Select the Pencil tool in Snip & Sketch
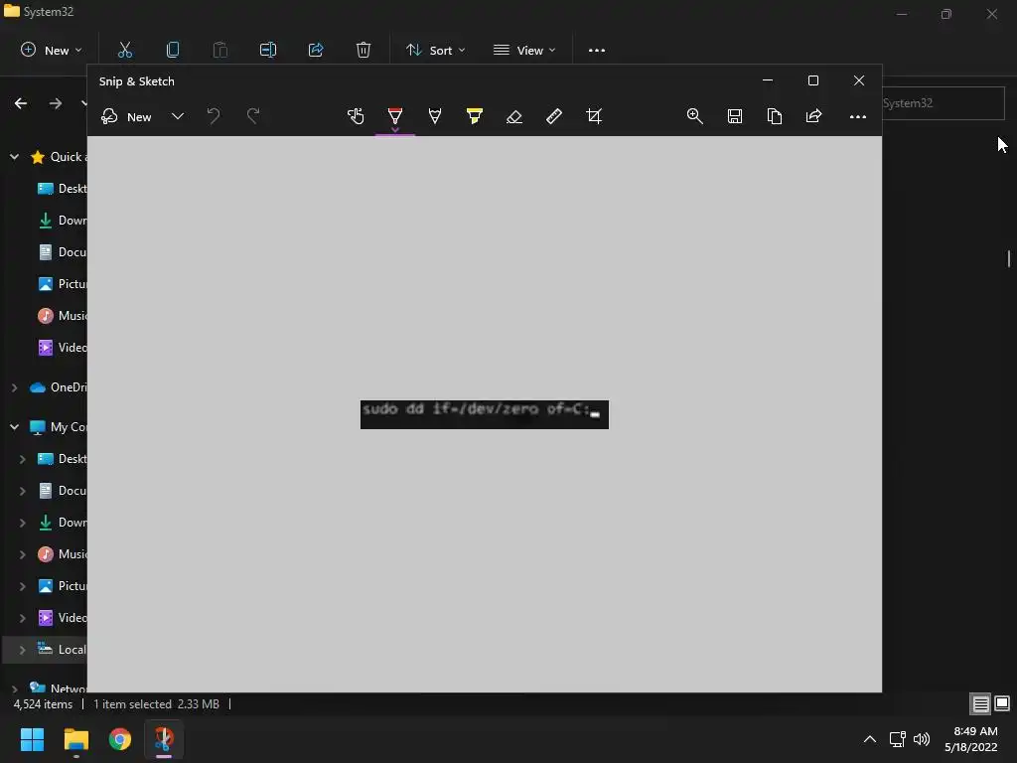1017x763 pixels. pos(435,116)
